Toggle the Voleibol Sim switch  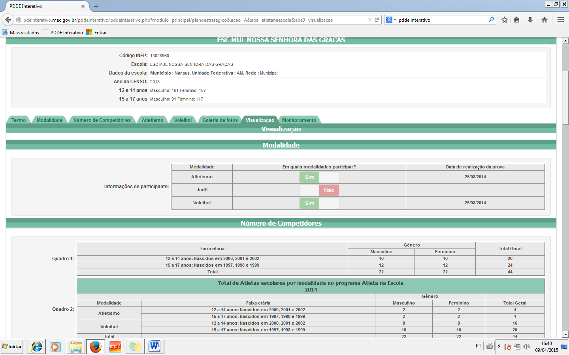point(319,203)
